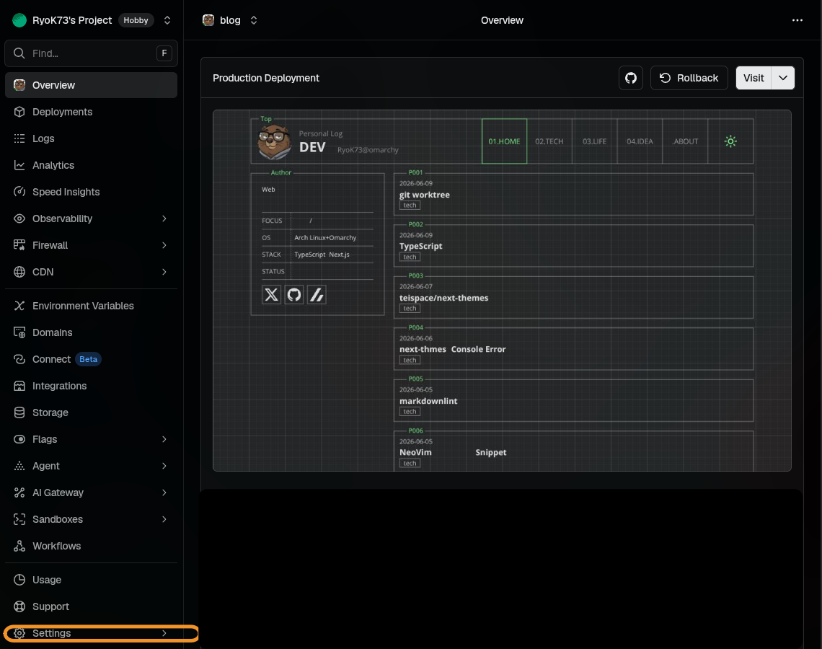Click the 03.LIFE tab in preview
The height and width of the screenshot is (649, 822).
(x=594, y=141)
